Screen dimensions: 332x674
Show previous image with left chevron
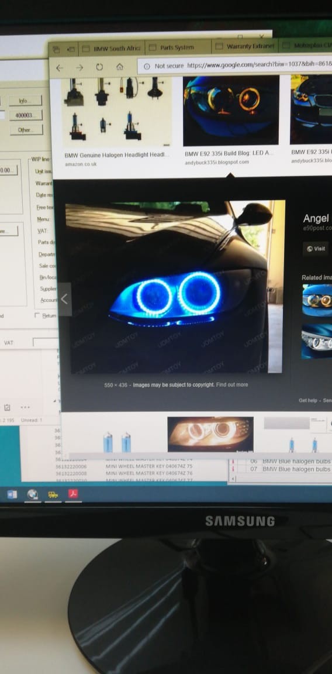pos(64,299)
